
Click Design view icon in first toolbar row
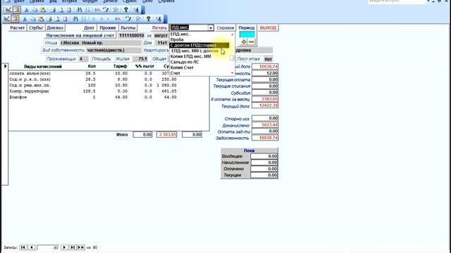click(x=8, y=10)
